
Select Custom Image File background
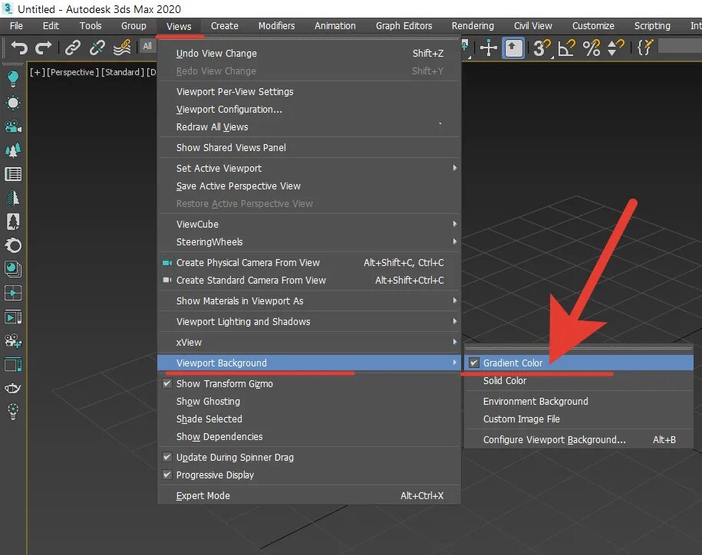click(x=578, y=419)
